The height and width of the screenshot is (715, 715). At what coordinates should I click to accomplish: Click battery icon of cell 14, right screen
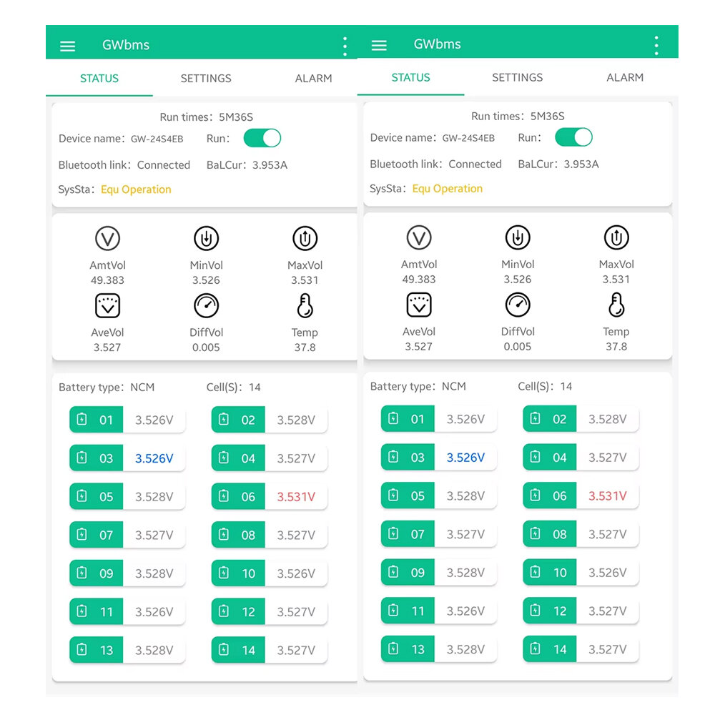pyautogui.click(x=536, y=648)
